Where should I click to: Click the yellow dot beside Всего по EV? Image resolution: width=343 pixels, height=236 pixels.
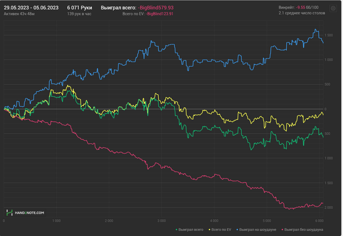point(210,230)
